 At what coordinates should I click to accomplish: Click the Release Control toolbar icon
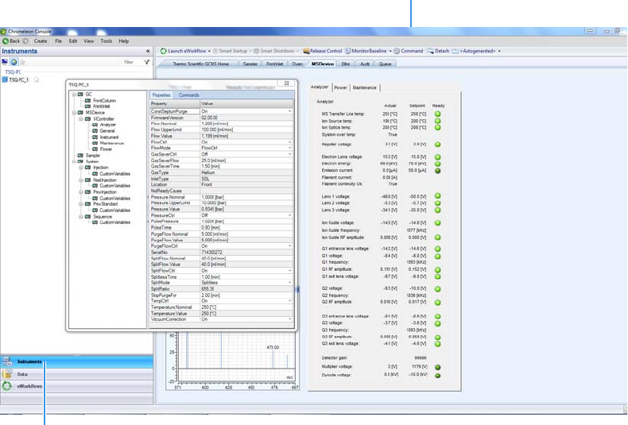(x=306, y=51)
